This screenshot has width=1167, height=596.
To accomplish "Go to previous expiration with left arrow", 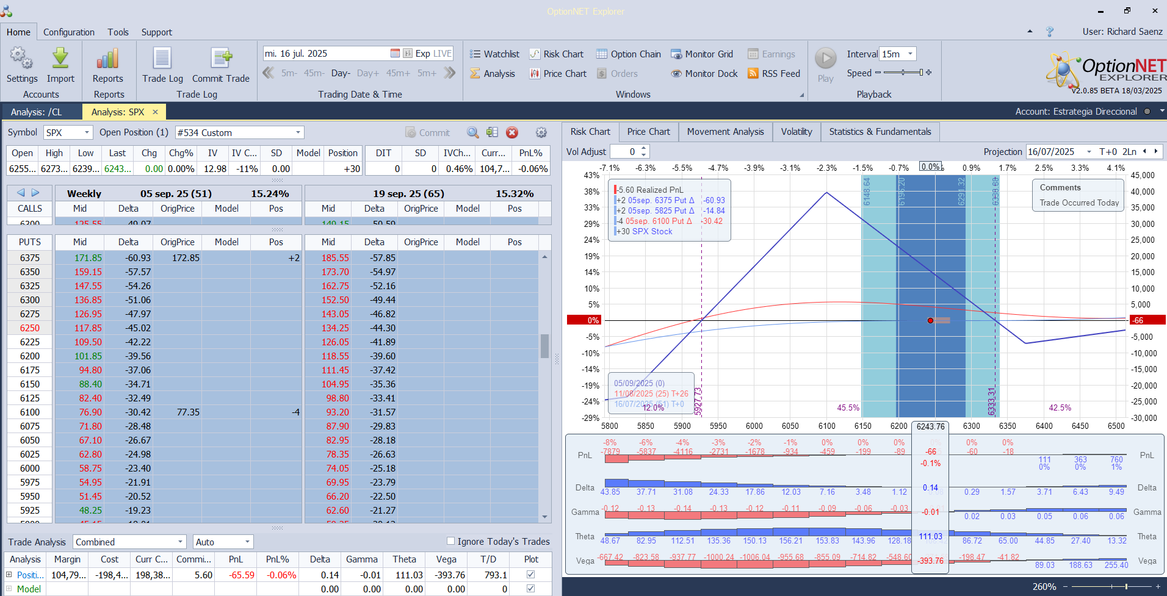I will [21, 193].
